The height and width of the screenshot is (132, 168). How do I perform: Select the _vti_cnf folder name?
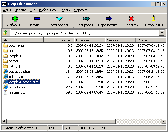(x=14, y=66)
